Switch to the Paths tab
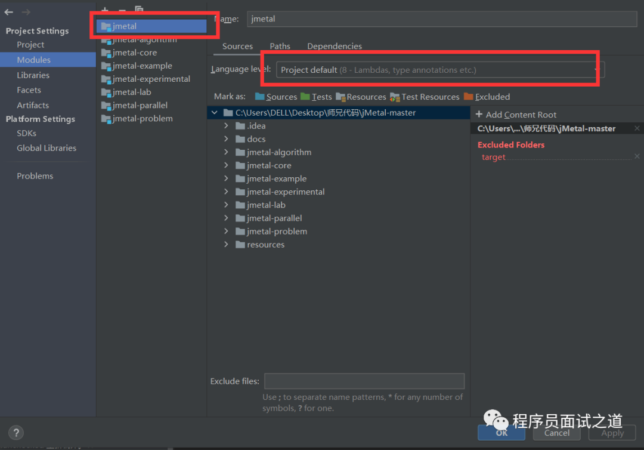The image size is (644, 450). pos(280,46)
